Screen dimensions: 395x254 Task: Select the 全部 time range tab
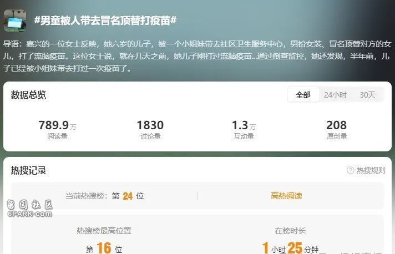click(303, 95)
